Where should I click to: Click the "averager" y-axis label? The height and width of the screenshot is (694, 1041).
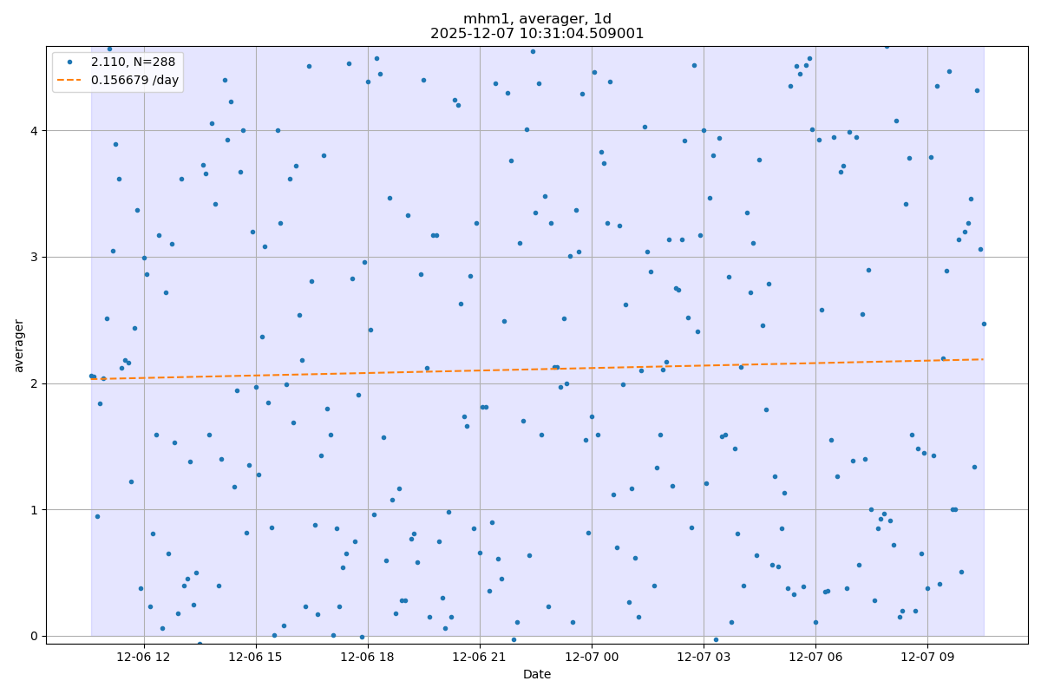[19, 345]
